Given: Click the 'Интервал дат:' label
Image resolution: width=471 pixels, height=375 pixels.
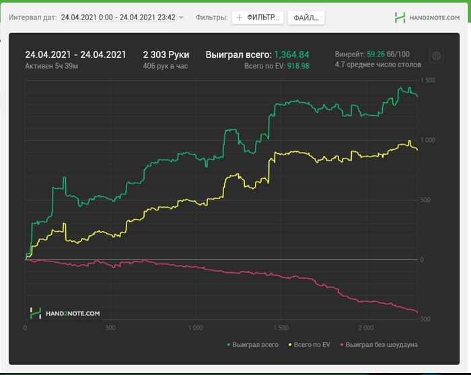Looking at the screenshot, I should click(33, 17).
